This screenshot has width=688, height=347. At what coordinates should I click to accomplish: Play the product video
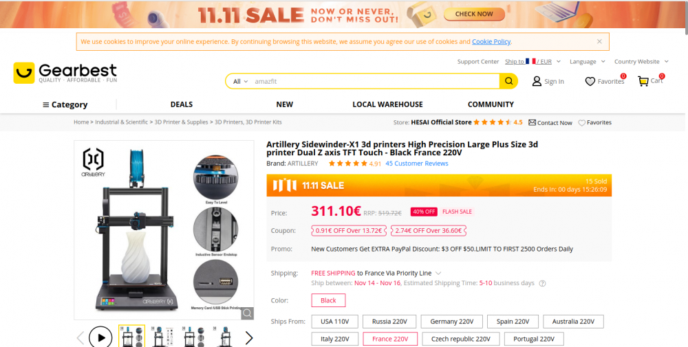pyautogui.click(x=100, y=337)
